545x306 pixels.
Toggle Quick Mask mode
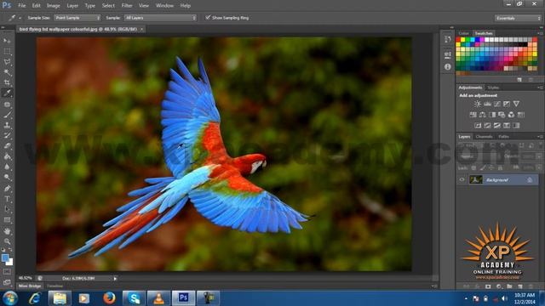coord(7,271)
